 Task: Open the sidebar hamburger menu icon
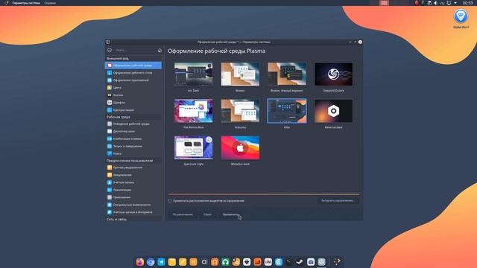click(110, 50)
